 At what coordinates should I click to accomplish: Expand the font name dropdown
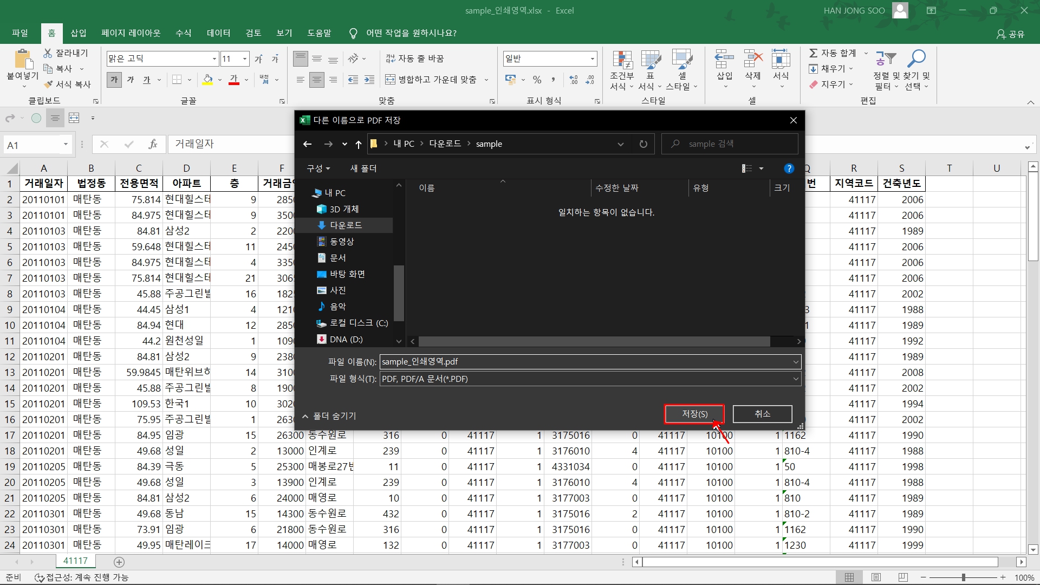[214, 58]
